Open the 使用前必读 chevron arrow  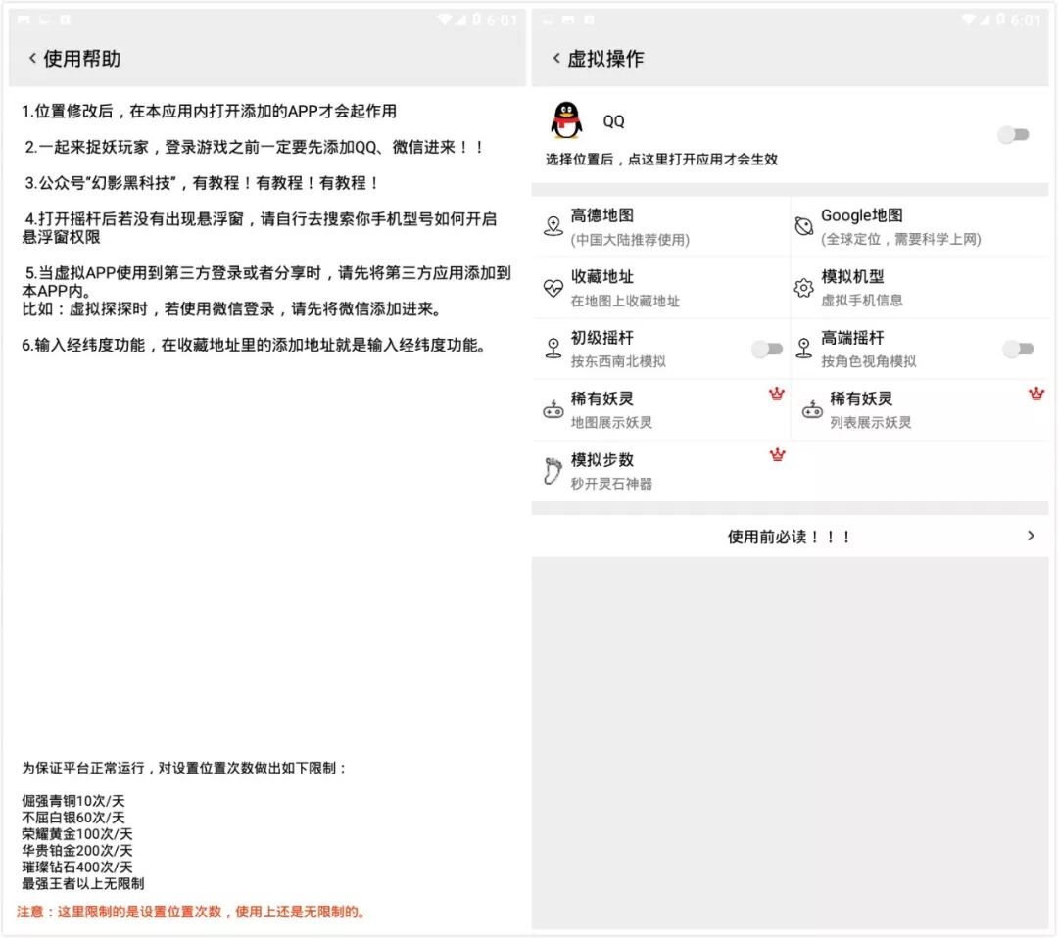tap(1031, 536)
